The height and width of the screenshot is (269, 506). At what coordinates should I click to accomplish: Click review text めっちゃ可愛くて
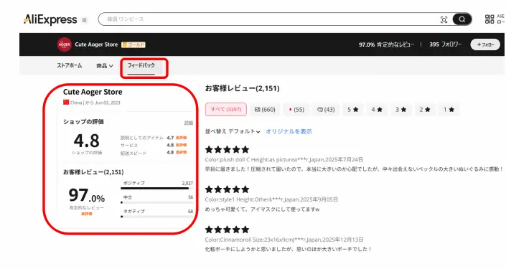[x=263, y=209]
